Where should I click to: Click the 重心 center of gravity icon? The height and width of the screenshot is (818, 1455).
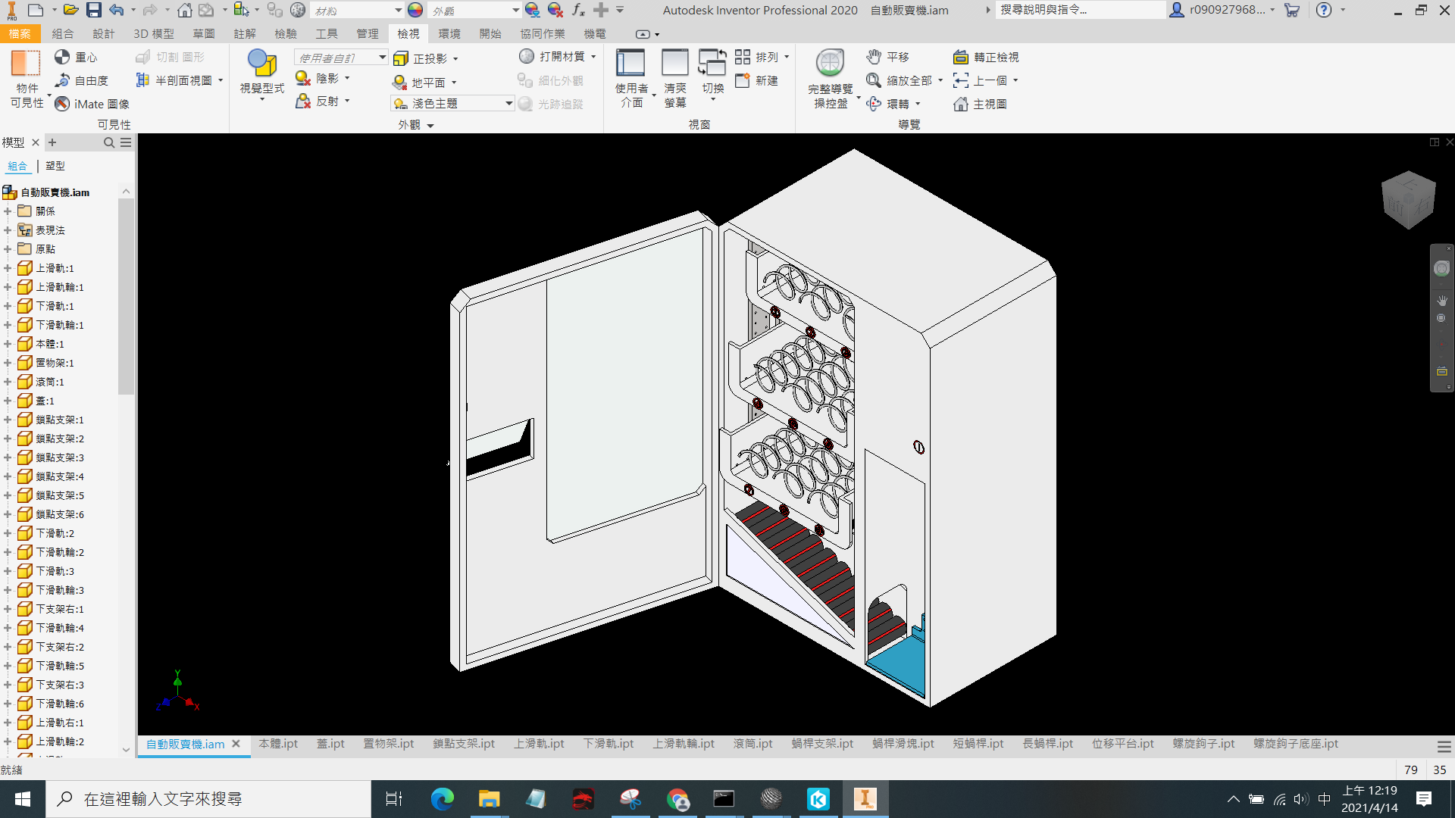(x=62, y=57)
